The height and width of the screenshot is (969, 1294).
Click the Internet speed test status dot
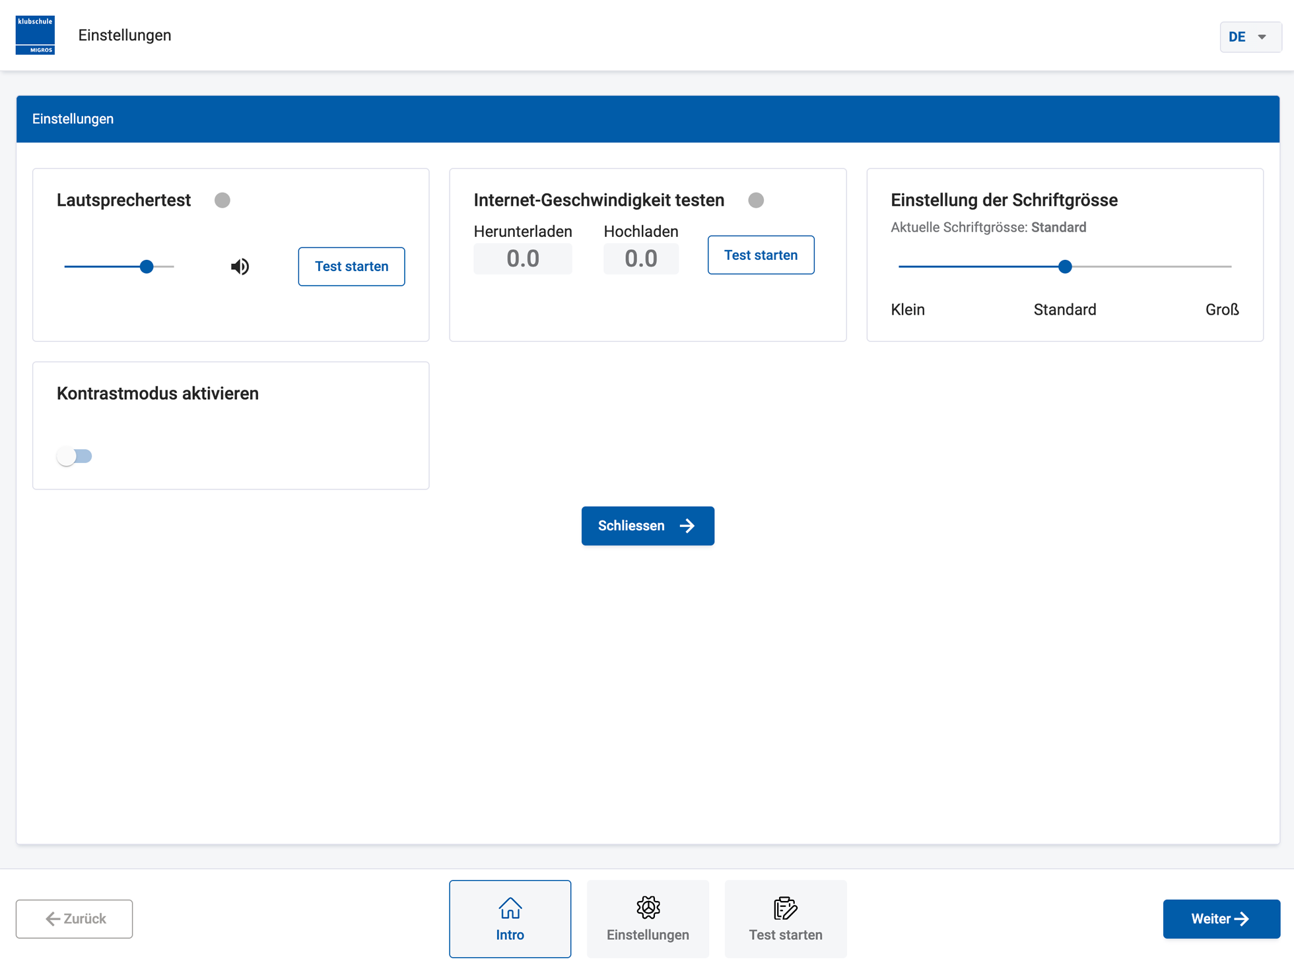tap(756, 200)
